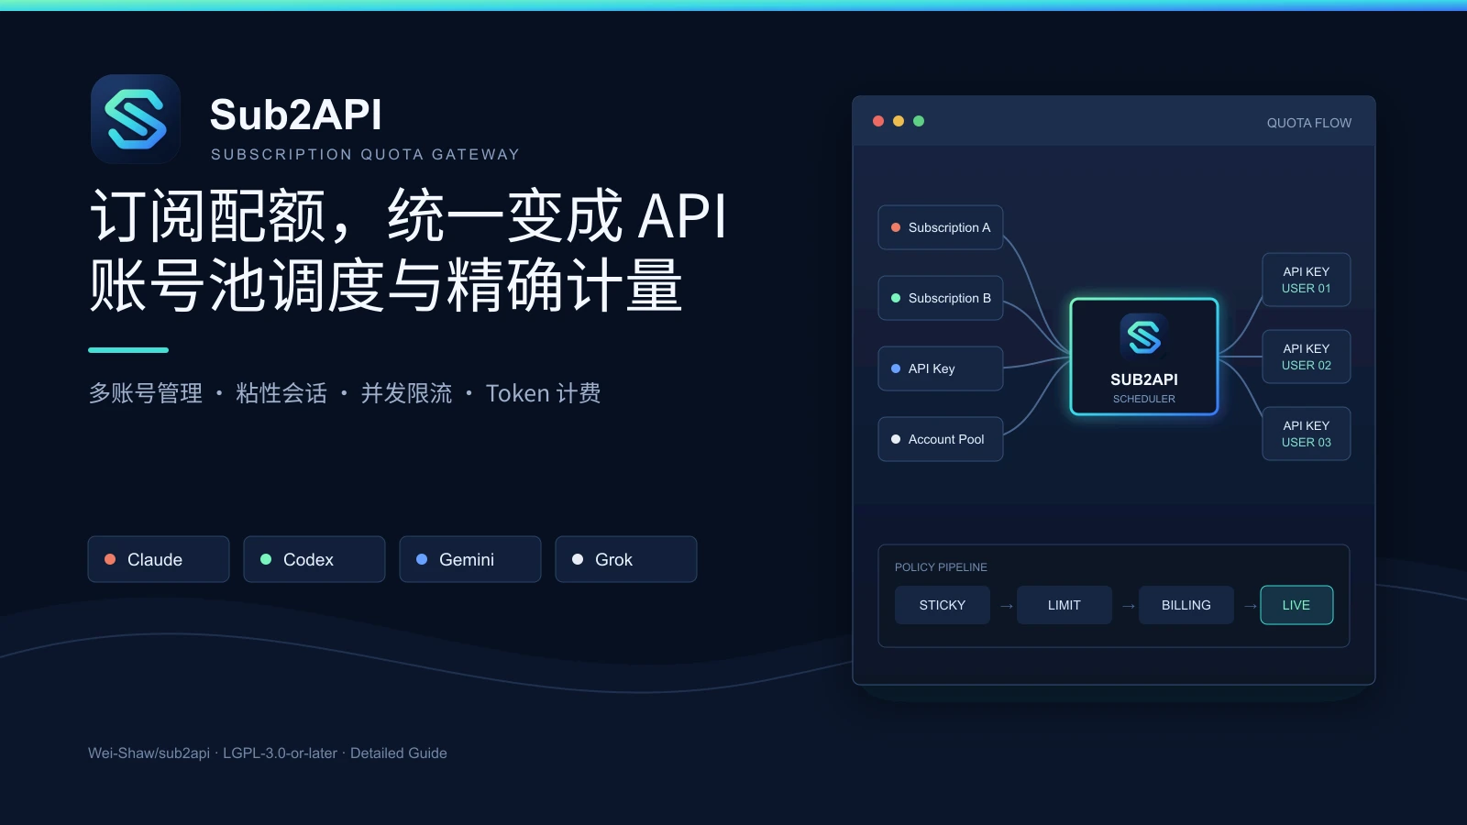This screenshot has height=825, width=1467.
Task: Click the blue dot beside Gemini
Action: (422, 559)
